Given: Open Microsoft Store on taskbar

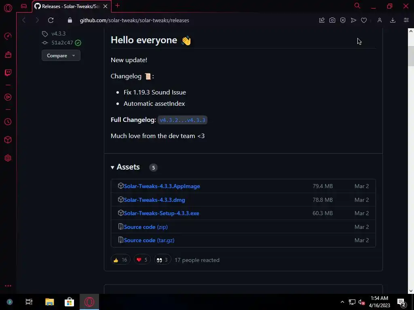Looking at the screenshot, I should pyautogui.click(x=69, y=302).
